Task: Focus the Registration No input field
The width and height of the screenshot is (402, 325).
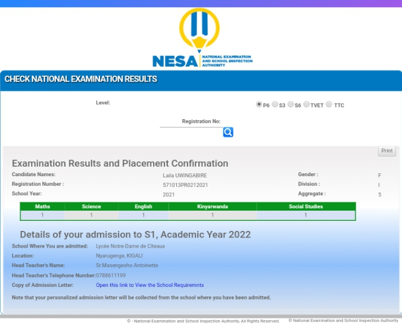Action: tap(191, 124)
